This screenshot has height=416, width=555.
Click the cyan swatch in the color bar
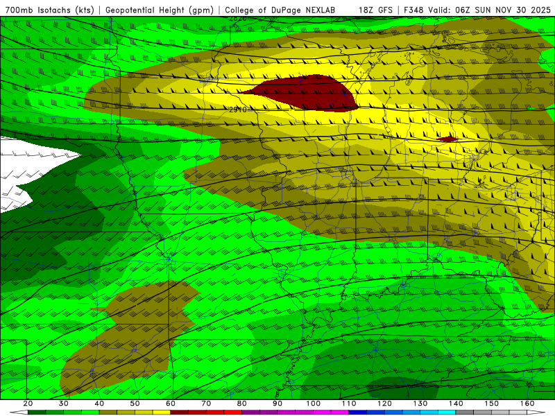(x=447, y=413)
